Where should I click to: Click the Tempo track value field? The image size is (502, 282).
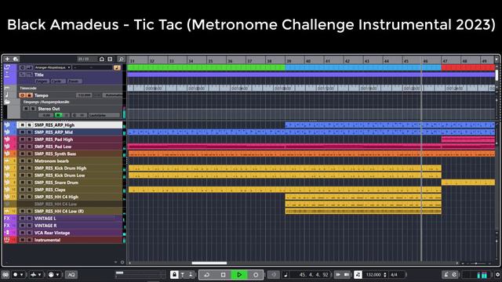(x=84, y=96)
